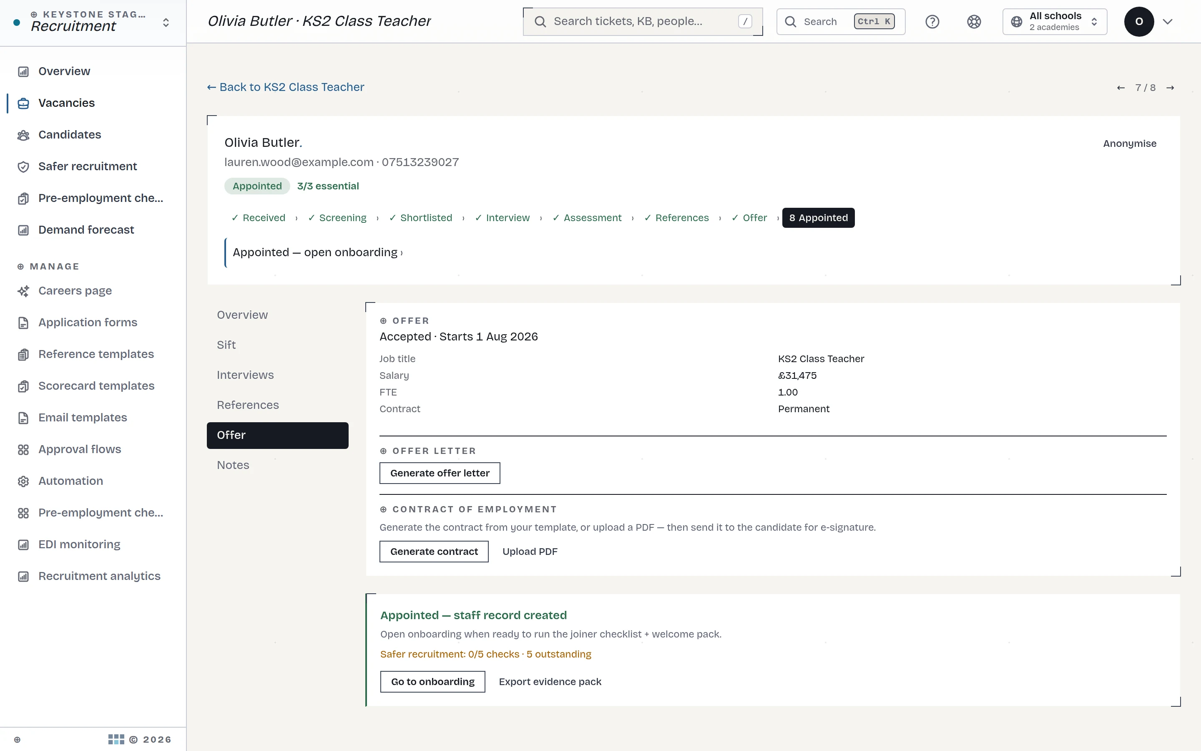The width and height of the screenshot is (1201, 751).
Task: Click the References pipeline stage
Action: tap(677, 218)
